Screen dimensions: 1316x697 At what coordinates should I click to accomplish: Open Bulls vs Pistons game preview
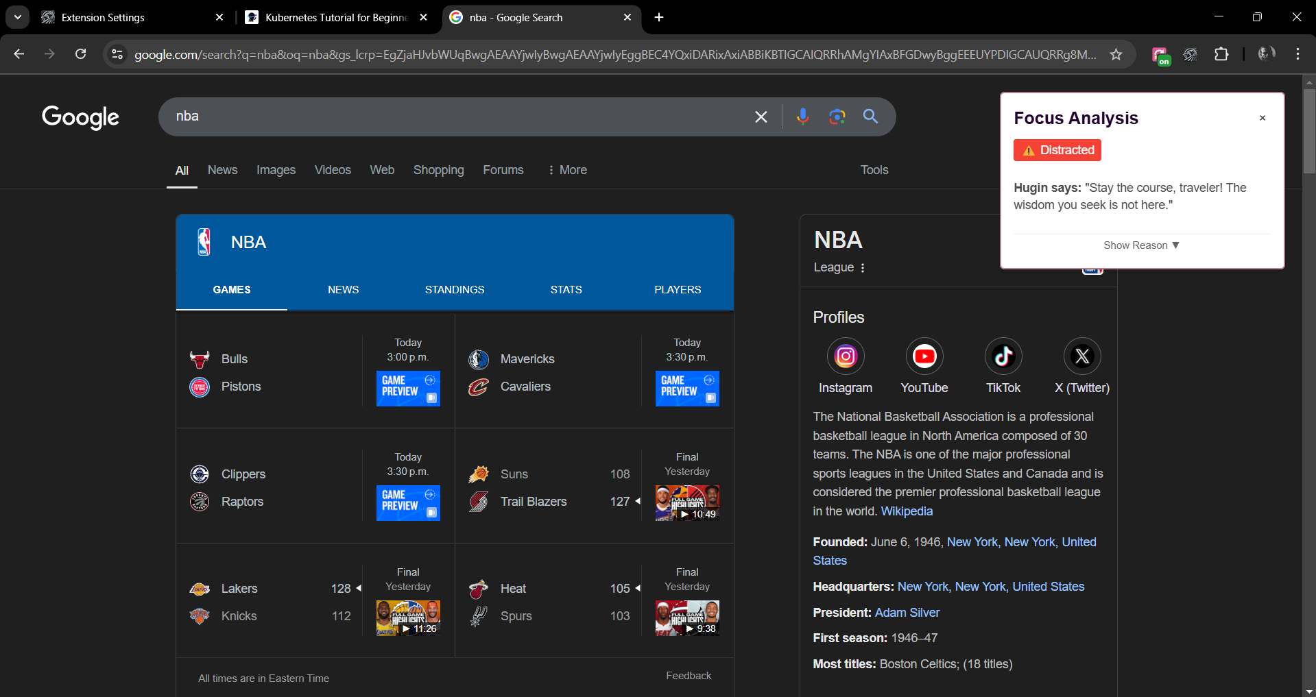[408, 389]
